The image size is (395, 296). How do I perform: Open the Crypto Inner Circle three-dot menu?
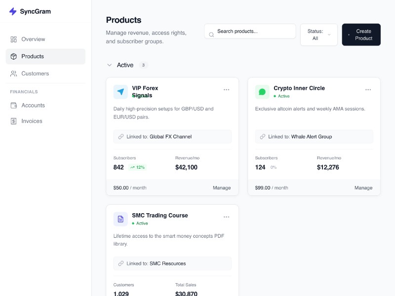(x=368, y=90)
